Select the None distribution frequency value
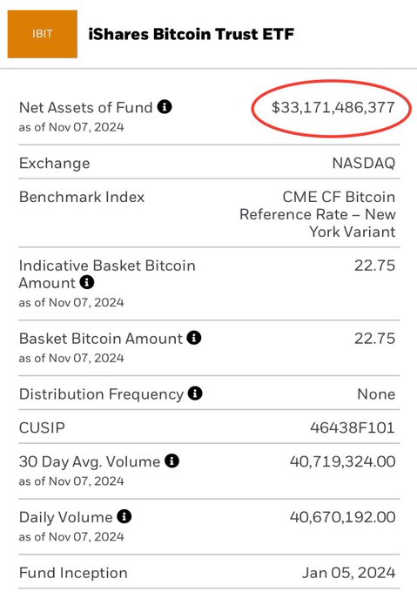Viewport: 417px width, 592px height. coord(376,394)
